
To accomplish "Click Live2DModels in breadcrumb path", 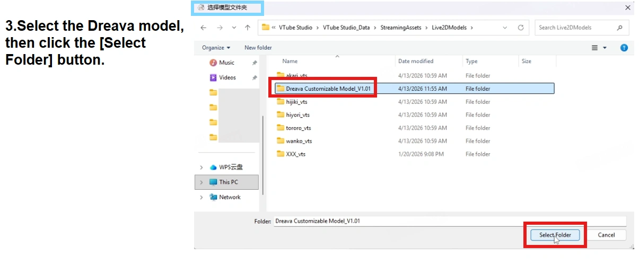I will pyautogui.click(x=448, y=28).
